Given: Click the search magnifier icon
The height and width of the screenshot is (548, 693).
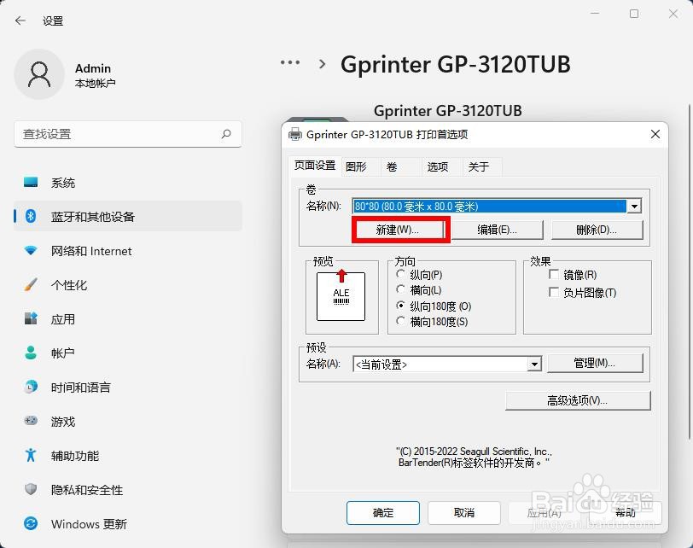Looking at the screenshot, I should [x=226, y=133].
